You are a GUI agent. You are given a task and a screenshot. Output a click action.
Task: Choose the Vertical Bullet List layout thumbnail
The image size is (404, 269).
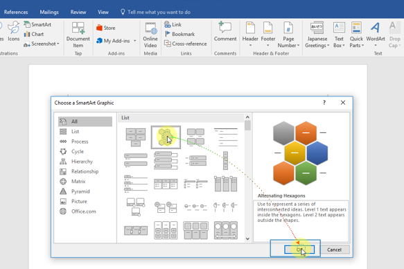point(136,160)
